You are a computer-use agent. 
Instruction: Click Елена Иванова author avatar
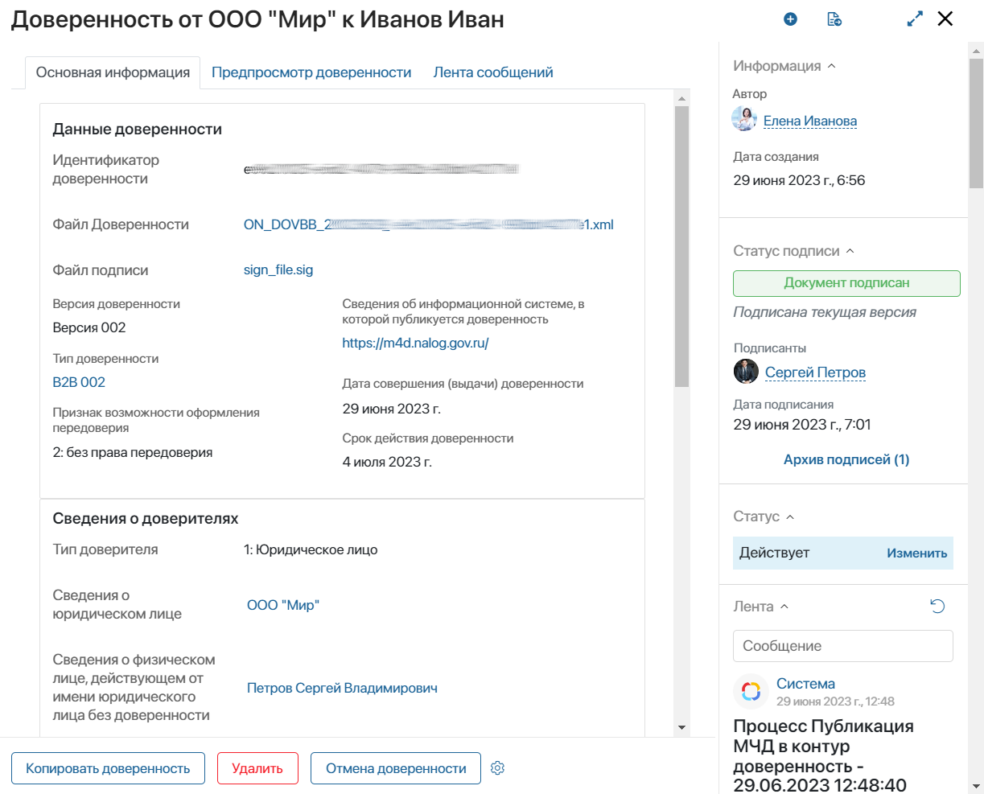[x=744, y=120]
